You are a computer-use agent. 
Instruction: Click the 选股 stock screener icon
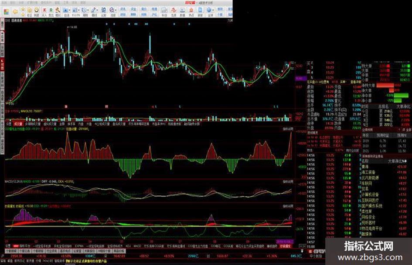(112, 12)
